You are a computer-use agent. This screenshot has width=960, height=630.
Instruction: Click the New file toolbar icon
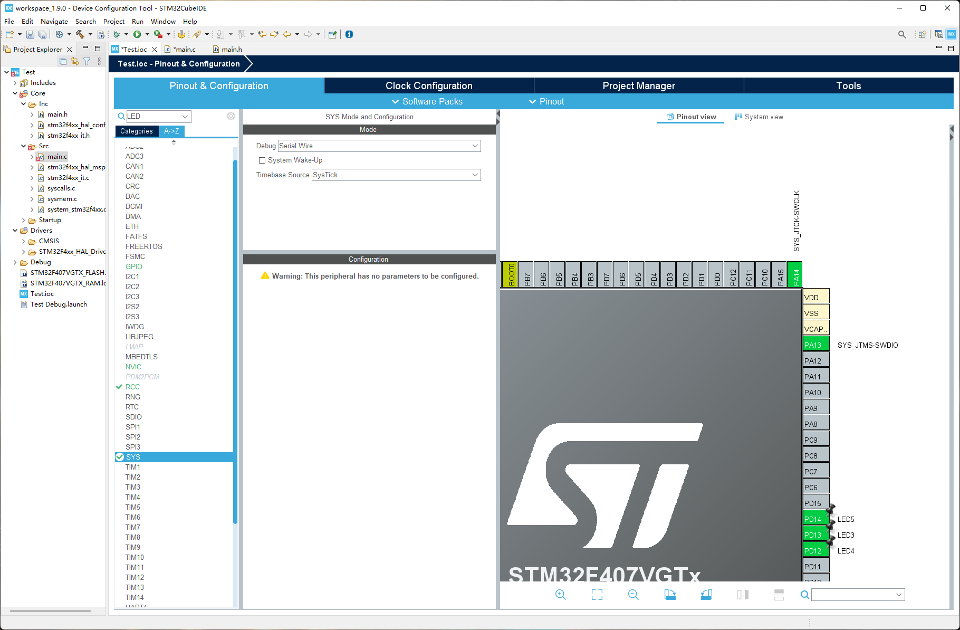(9, 34)
